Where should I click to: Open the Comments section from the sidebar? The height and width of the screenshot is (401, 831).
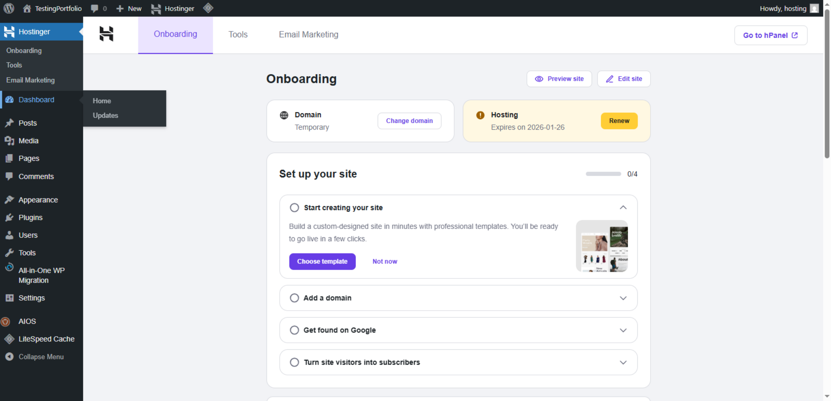pyautogui.click(x=36, y=176)
